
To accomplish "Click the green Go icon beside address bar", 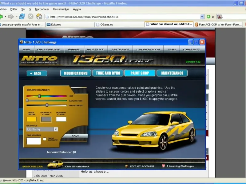I will click(208, 17).
